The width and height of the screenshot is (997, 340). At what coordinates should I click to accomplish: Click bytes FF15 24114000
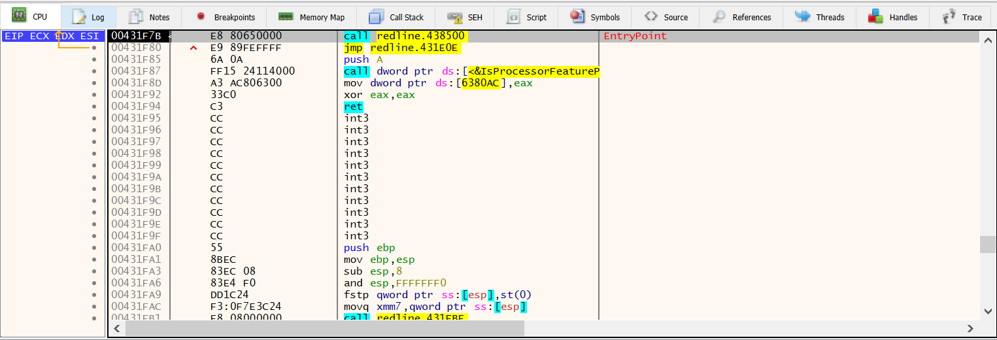click(x=252, y=71)
